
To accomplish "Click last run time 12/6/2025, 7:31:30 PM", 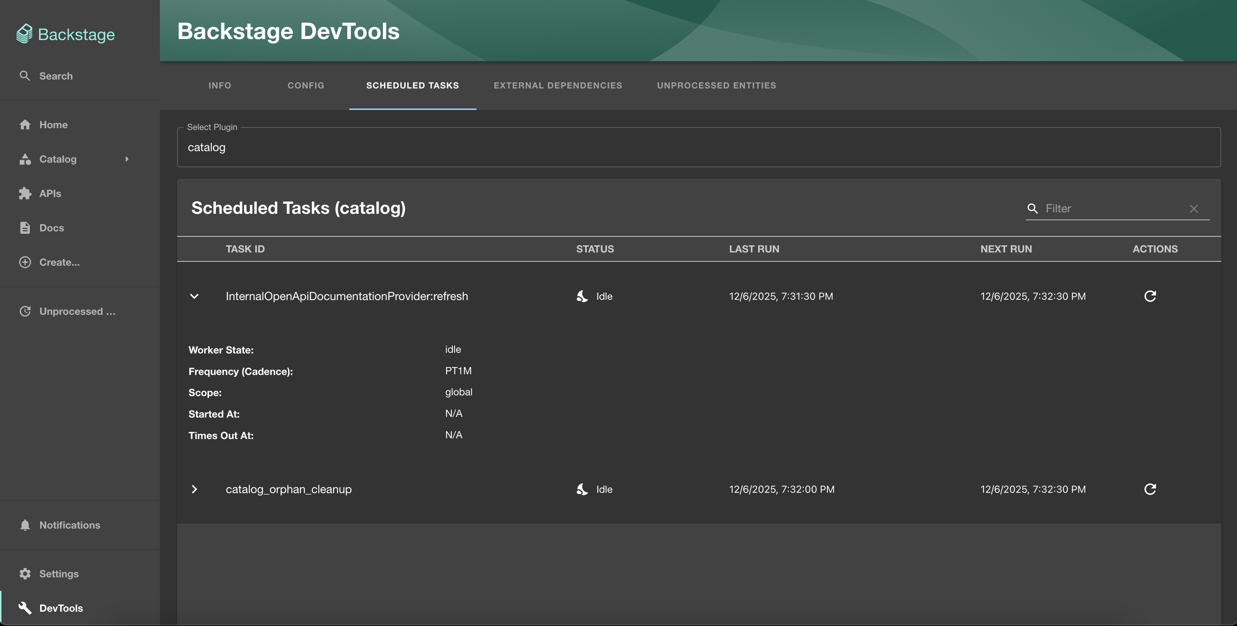I will pyautogui.click(x=781, y=296).
